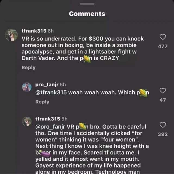
Task: Open the tfrank315 username posted 5h ago
Action: coord(48,119)
